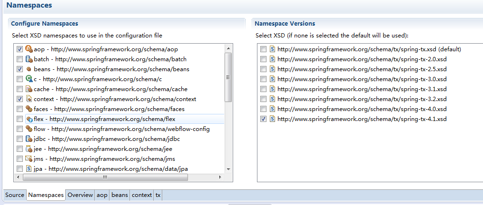Screen dimensions: 483x205
Task: Click the jdbc namespace icon
Action: (29, 139)
